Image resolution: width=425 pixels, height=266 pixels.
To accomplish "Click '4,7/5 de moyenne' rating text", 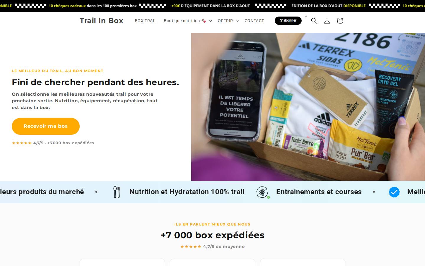I will click(224, 246).
